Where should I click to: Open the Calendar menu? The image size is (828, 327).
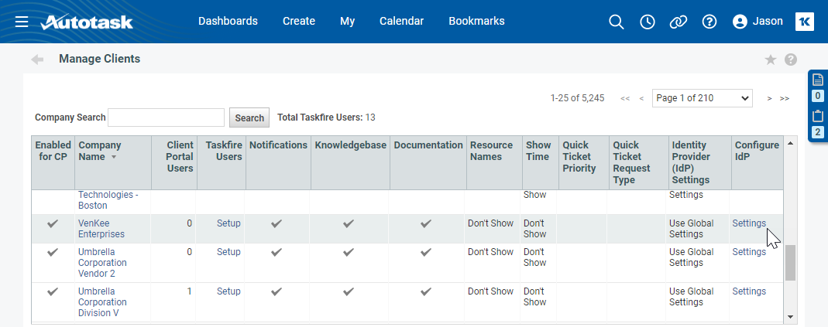pyautogui.click(x=401, y=22)
